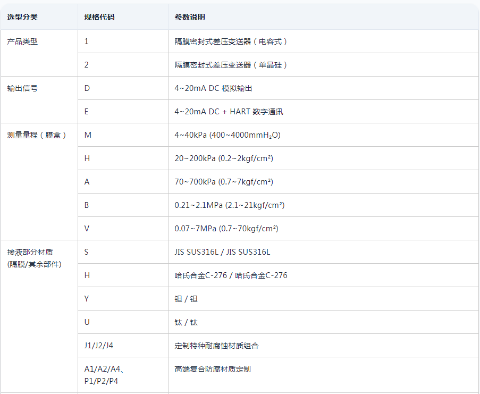Click code H next to 20~200kPa
480x394 pixels.
[x=87, y=158]
